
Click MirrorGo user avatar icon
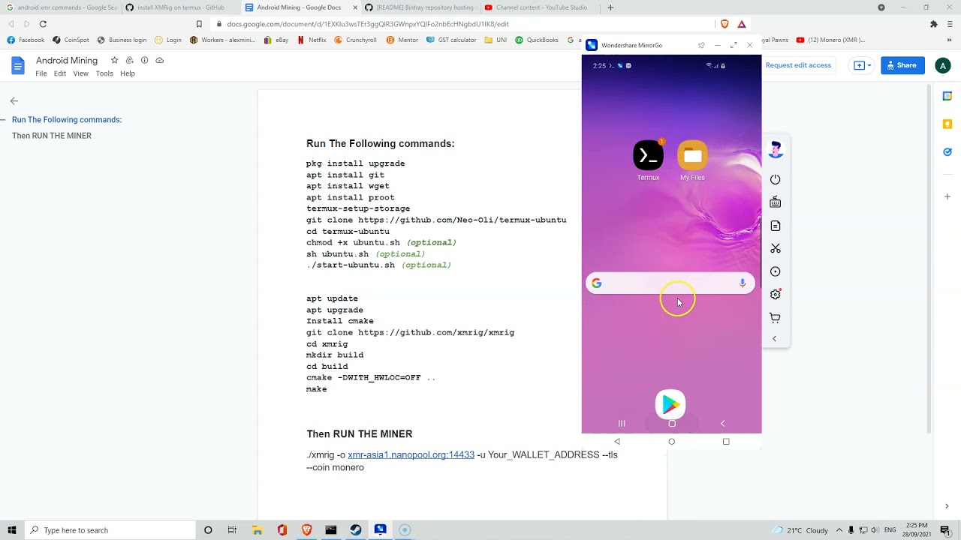pos(776,149)
